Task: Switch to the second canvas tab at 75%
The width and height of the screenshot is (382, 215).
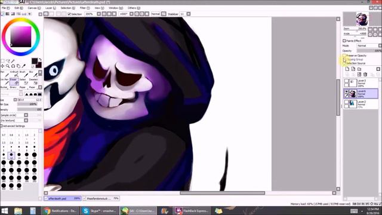Action: pos(101,198)
